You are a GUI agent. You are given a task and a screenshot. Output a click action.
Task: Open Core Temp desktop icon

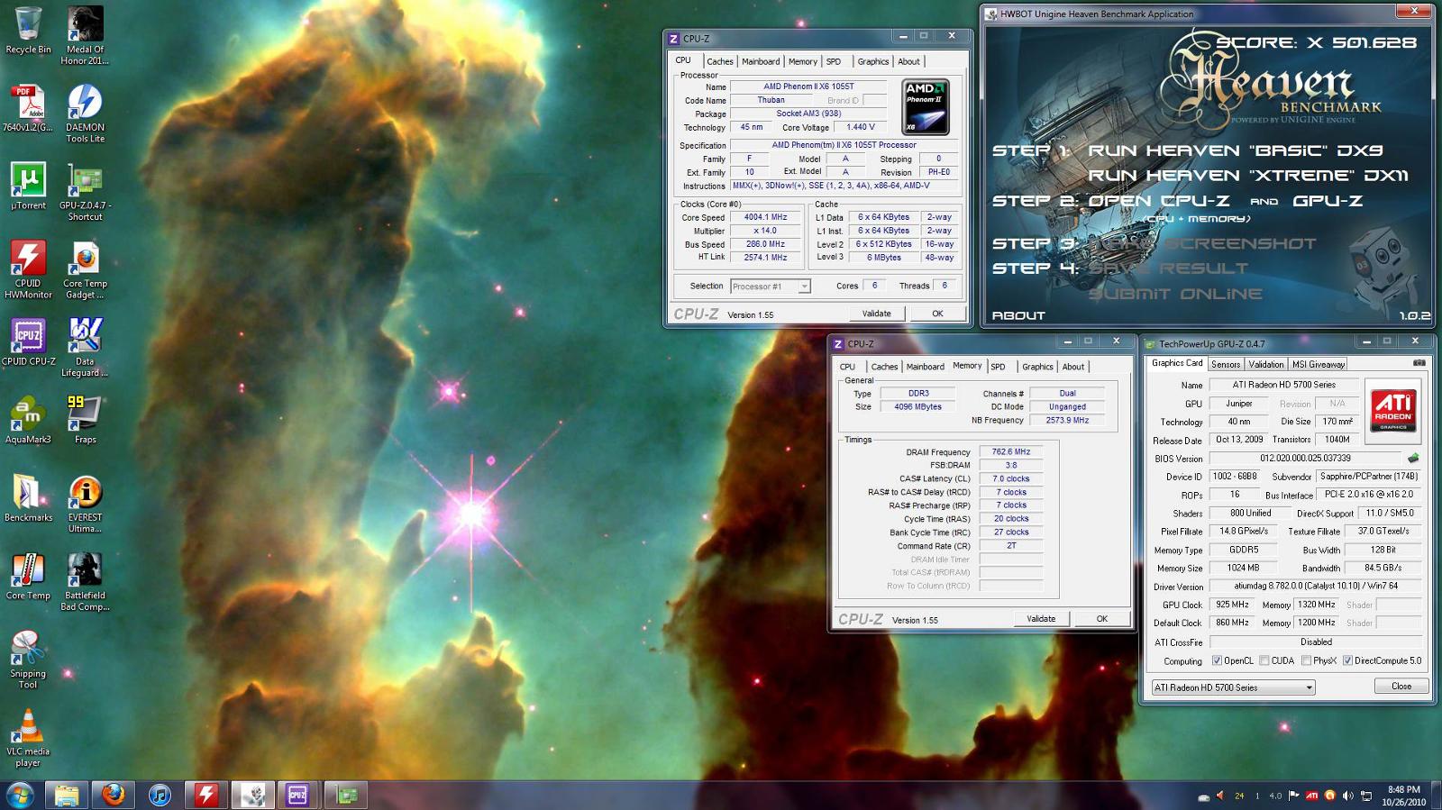click(x=28, y=576)
